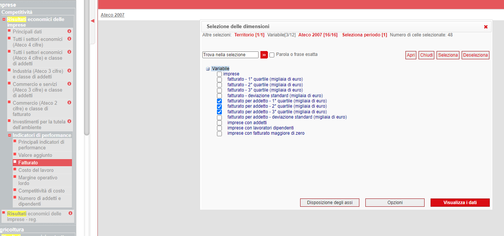Screen dimensions: 504x236
Task: Click info icon next to Principali dati
Action: [x=69, y=32]
